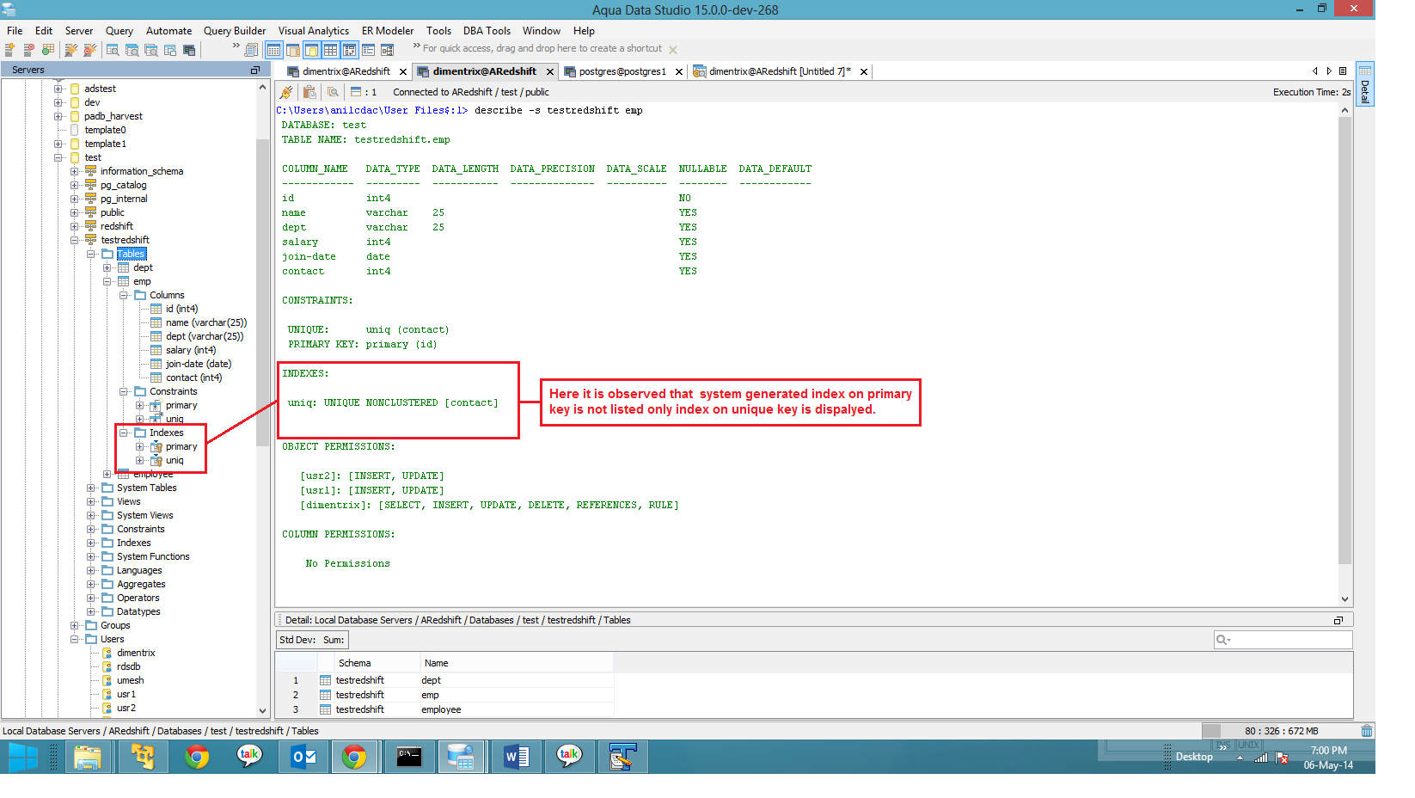Screen dimensions: 1415x798
Task: Select the dimentrix user
Action: click(x=136, y=653)
